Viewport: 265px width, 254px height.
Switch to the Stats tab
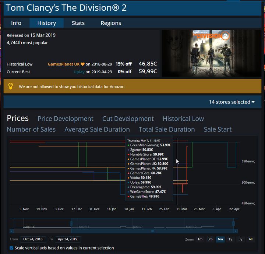78,23
